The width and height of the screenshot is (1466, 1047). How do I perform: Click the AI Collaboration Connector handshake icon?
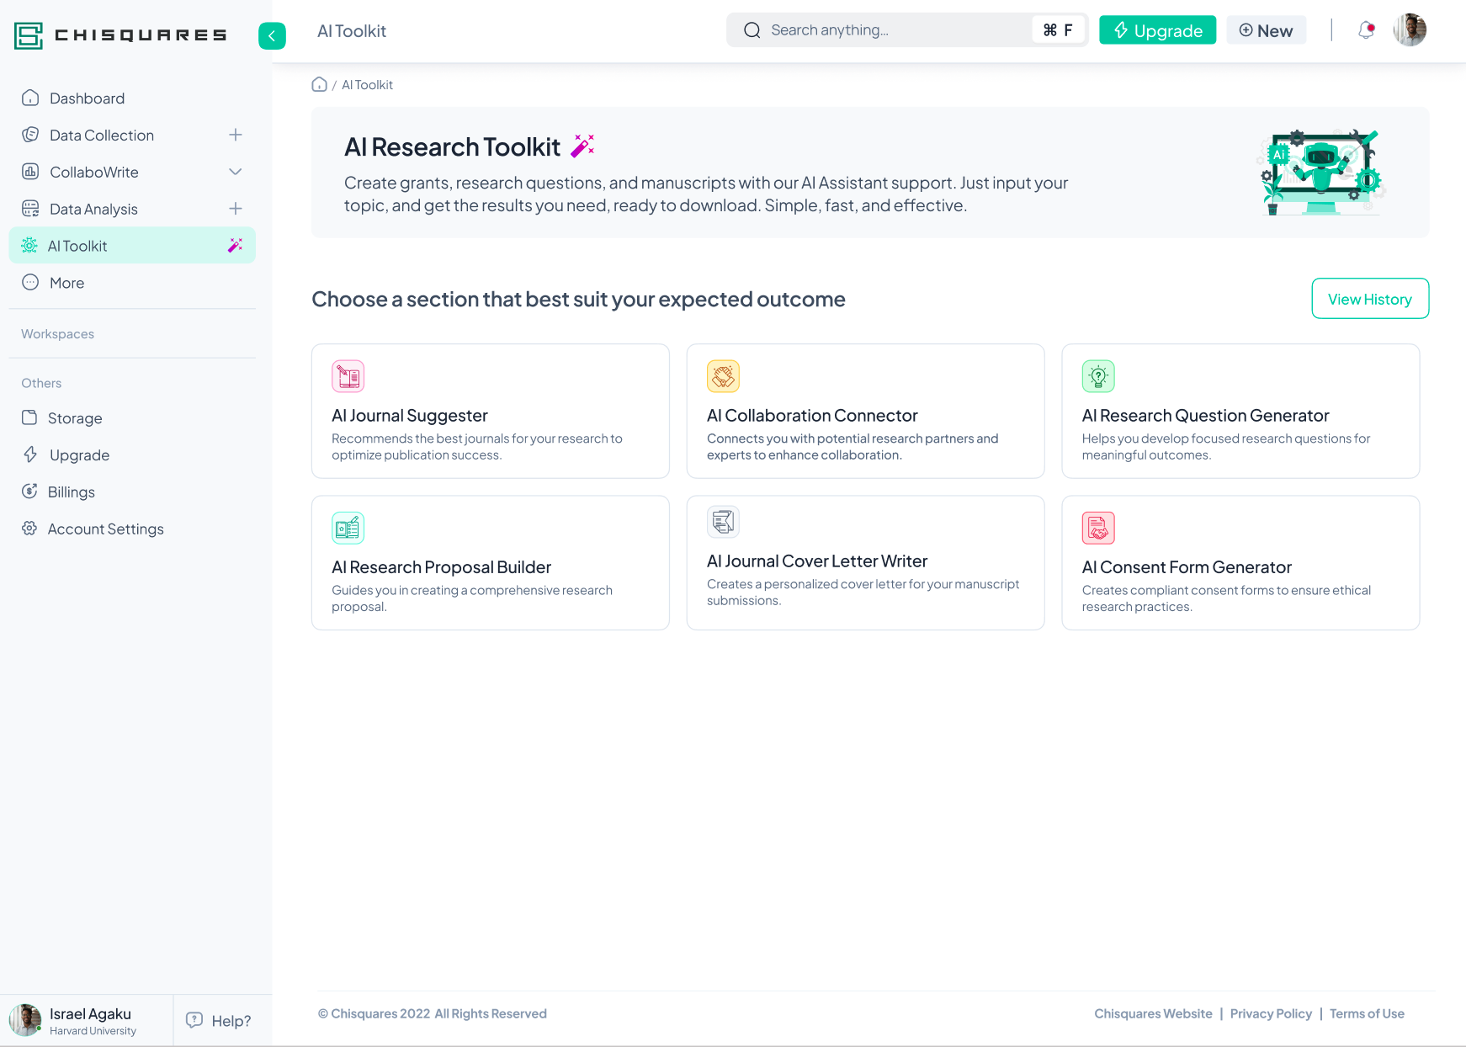(723, 376)
